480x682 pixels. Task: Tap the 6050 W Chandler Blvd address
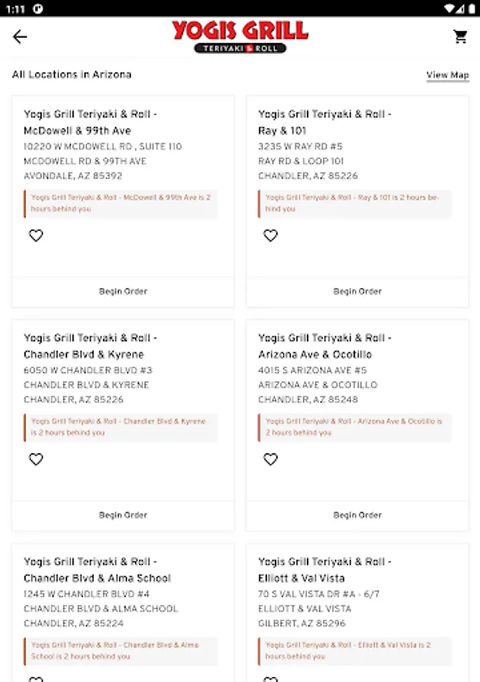pos(88,370)
